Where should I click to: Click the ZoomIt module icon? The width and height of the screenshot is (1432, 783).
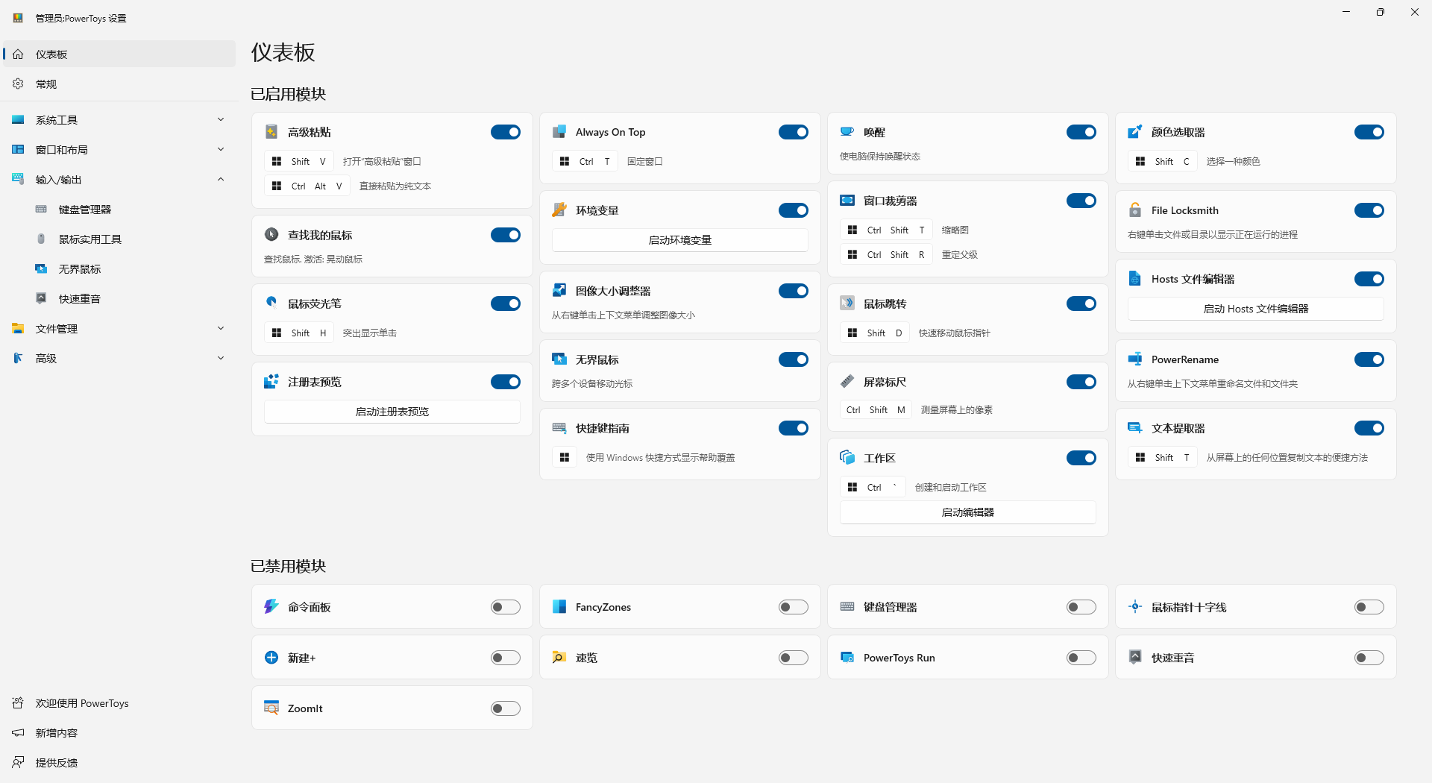click(271, 708)
